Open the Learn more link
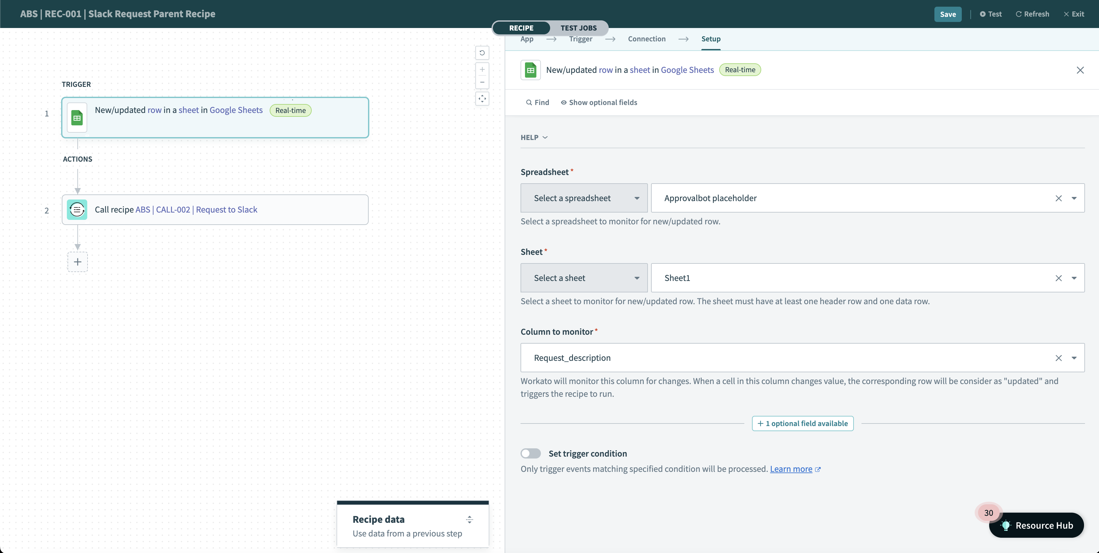 pyautogui.click(x=791, y=469)
